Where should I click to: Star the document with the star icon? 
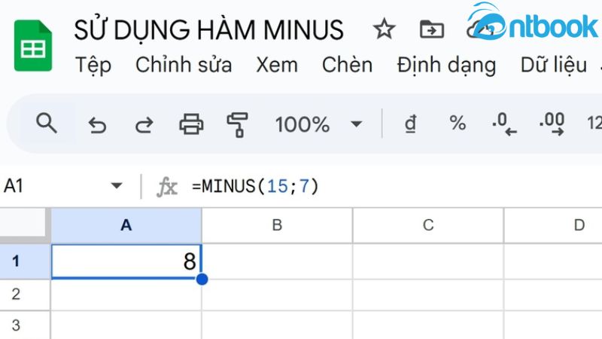pos(384,30)
